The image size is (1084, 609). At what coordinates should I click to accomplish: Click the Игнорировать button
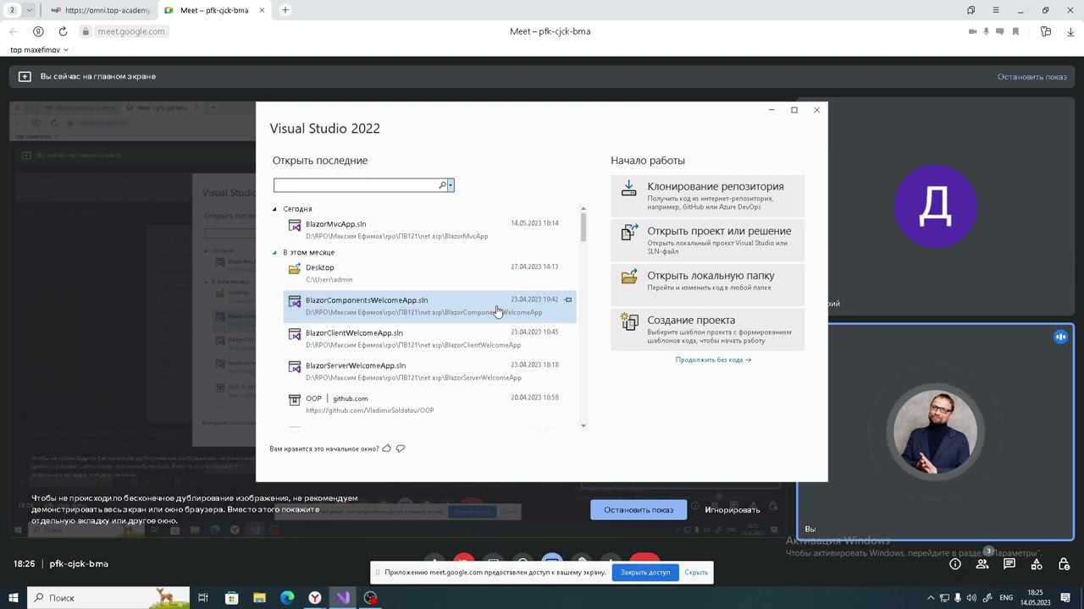point(733,510)
